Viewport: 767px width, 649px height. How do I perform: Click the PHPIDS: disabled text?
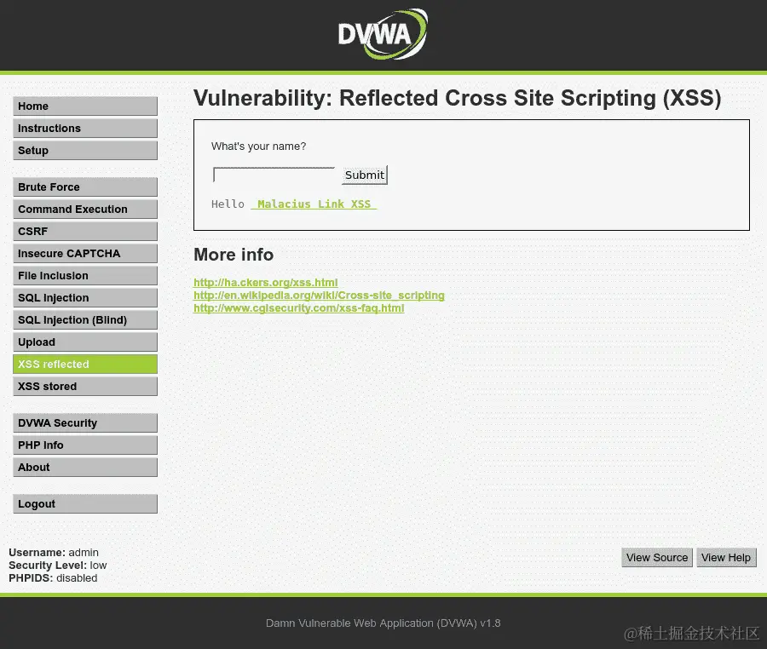point(53,577)
